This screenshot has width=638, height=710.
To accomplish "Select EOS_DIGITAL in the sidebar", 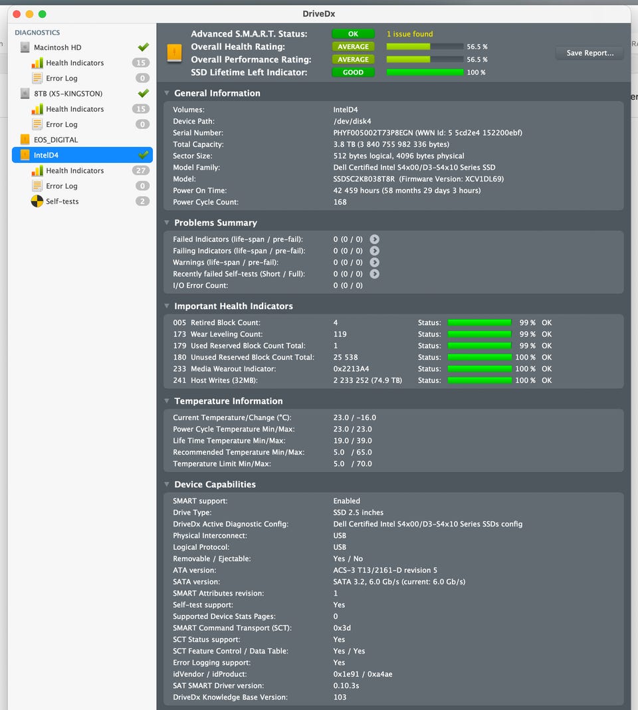I will 82,140.
